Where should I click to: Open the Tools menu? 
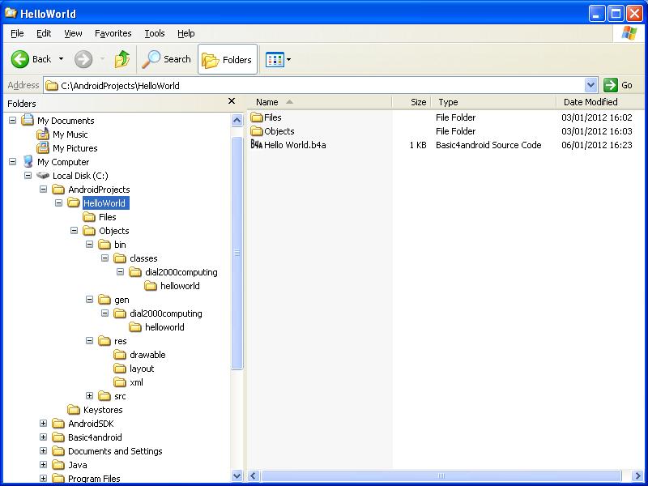tap(155, 33)
